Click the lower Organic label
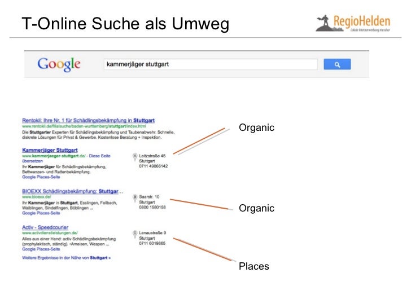 pyautogui.click(x=256, y=208)
